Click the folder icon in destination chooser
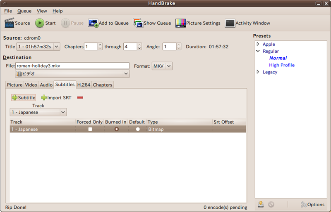 click(x=19, y=74)
